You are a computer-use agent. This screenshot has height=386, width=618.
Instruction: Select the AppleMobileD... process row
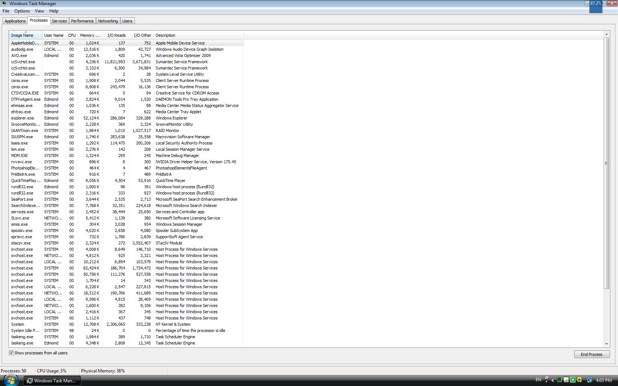coord(126,43)
